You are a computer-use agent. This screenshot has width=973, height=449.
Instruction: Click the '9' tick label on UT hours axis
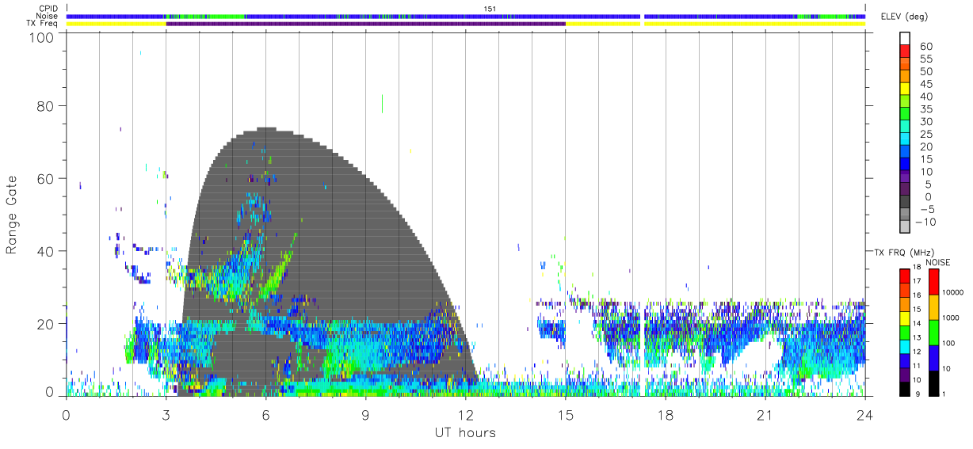[365, 414]
